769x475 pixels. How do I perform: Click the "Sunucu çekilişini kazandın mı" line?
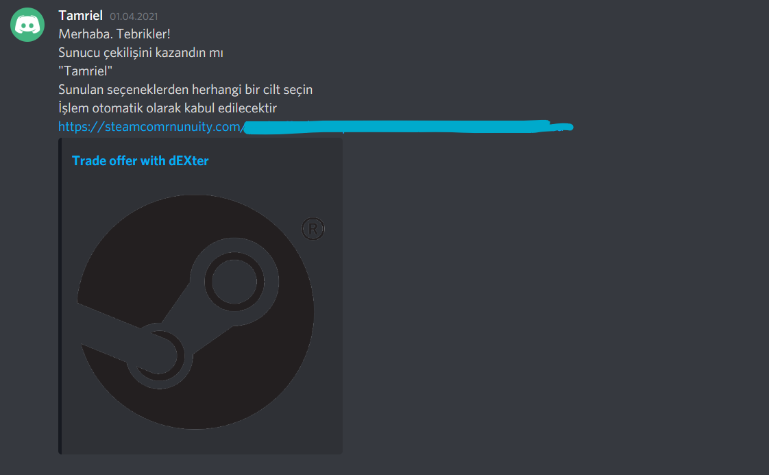pos(141,53)
